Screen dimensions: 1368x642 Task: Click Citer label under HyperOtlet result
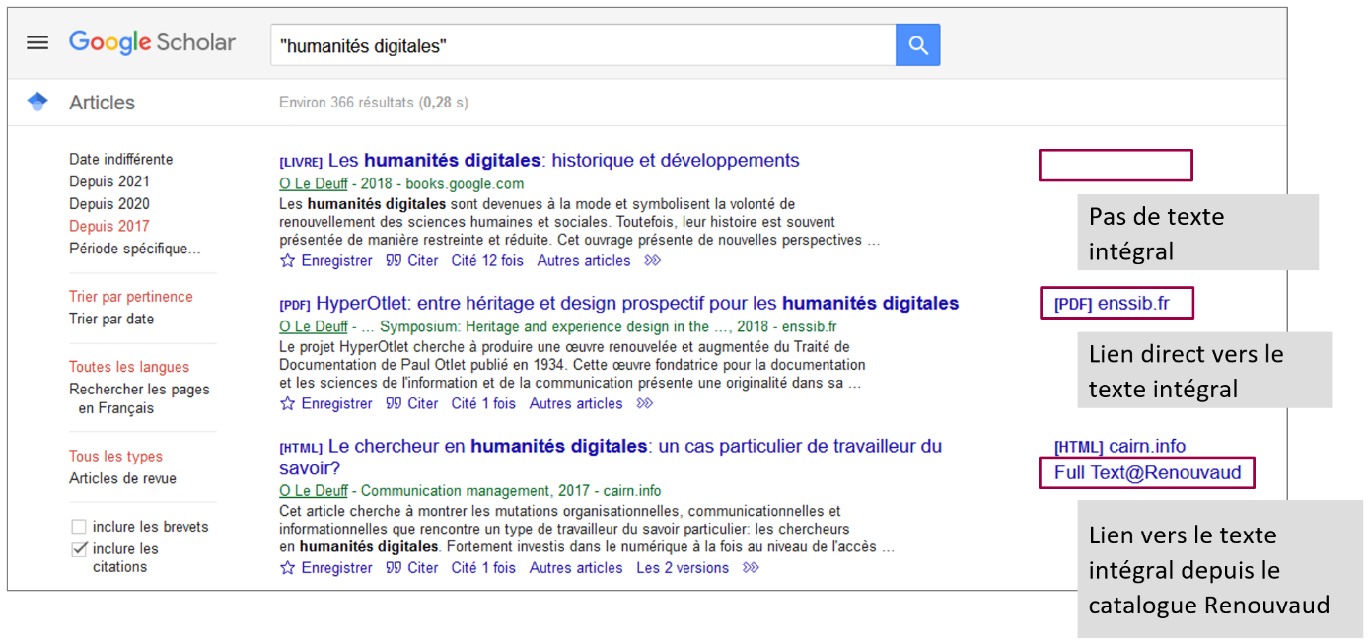pyautogui.click(x=422, y=404)
